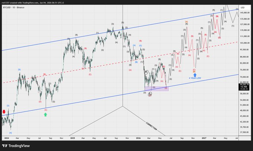
Task: Click the 88,000.00 price axis label
Action: pyautogui.click(x=244, y=57)
